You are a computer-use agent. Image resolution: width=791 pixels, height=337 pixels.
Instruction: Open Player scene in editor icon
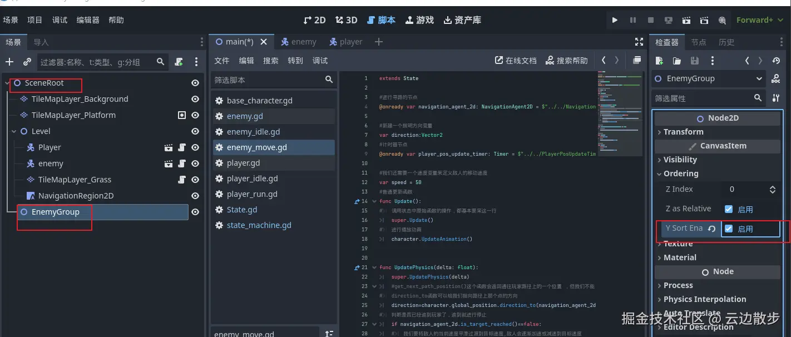[x=169, y=147]
